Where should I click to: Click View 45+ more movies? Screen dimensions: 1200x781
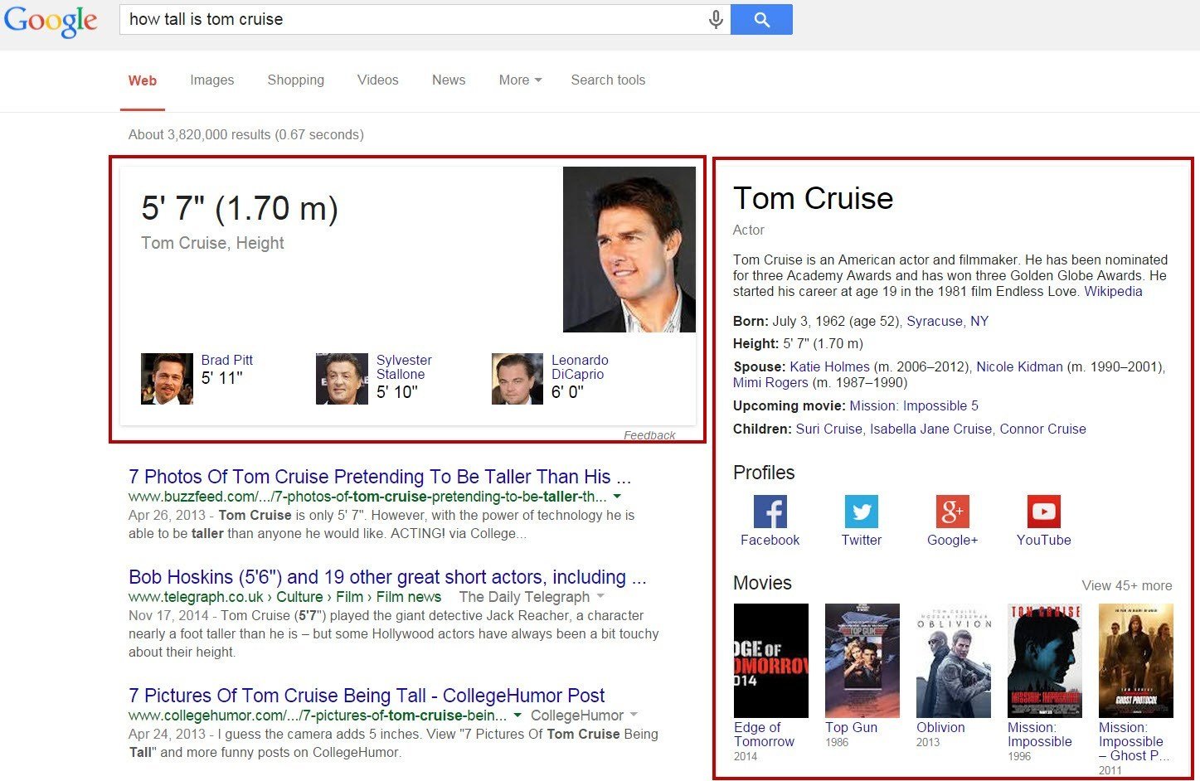[x=1127, y=585]
